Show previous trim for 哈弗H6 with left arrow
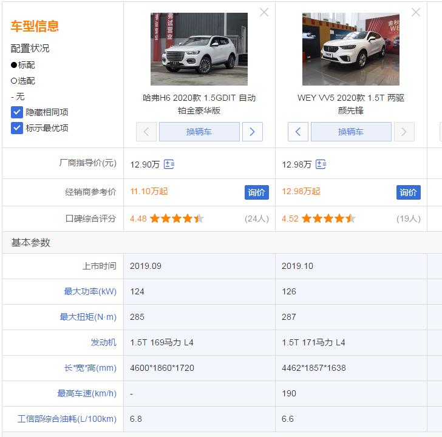442x437 pixels. (146, 132)
